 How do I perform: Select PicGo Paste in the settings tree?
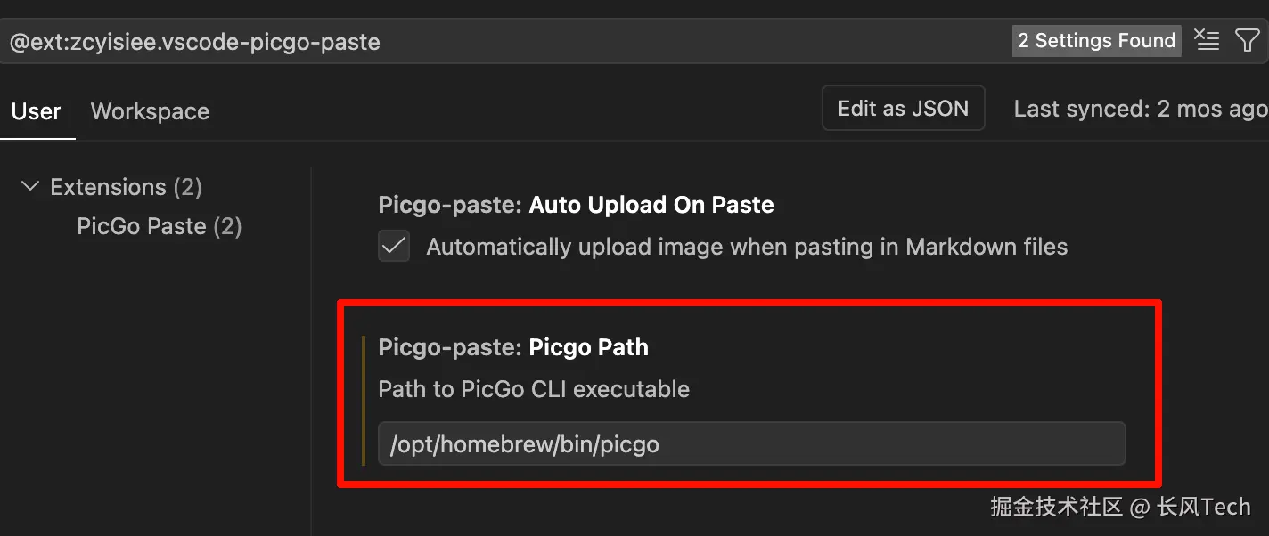point(159,226)
